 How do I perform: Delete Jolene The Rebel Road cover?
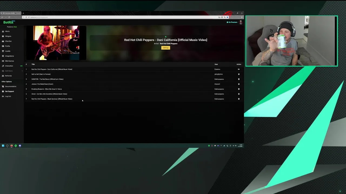pyautogui.click(x=239, y=84)
